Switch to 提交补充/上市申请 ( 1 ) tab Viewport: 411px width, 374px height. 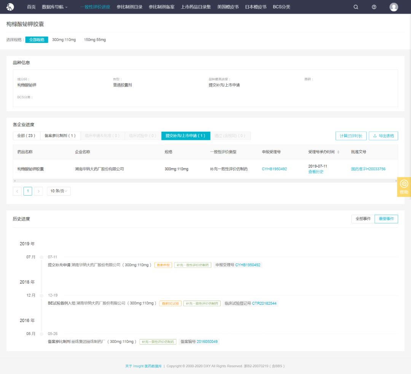tap(186, 136)
